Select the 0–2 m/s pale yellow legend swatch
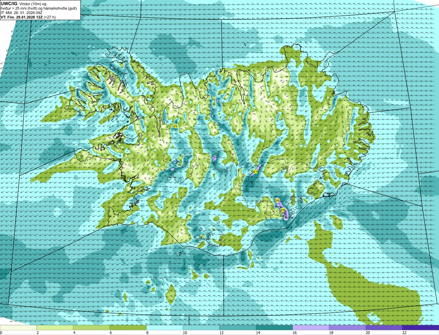This screenshot has height=335, width=439. pyautogui.click(x=18, y=328)
